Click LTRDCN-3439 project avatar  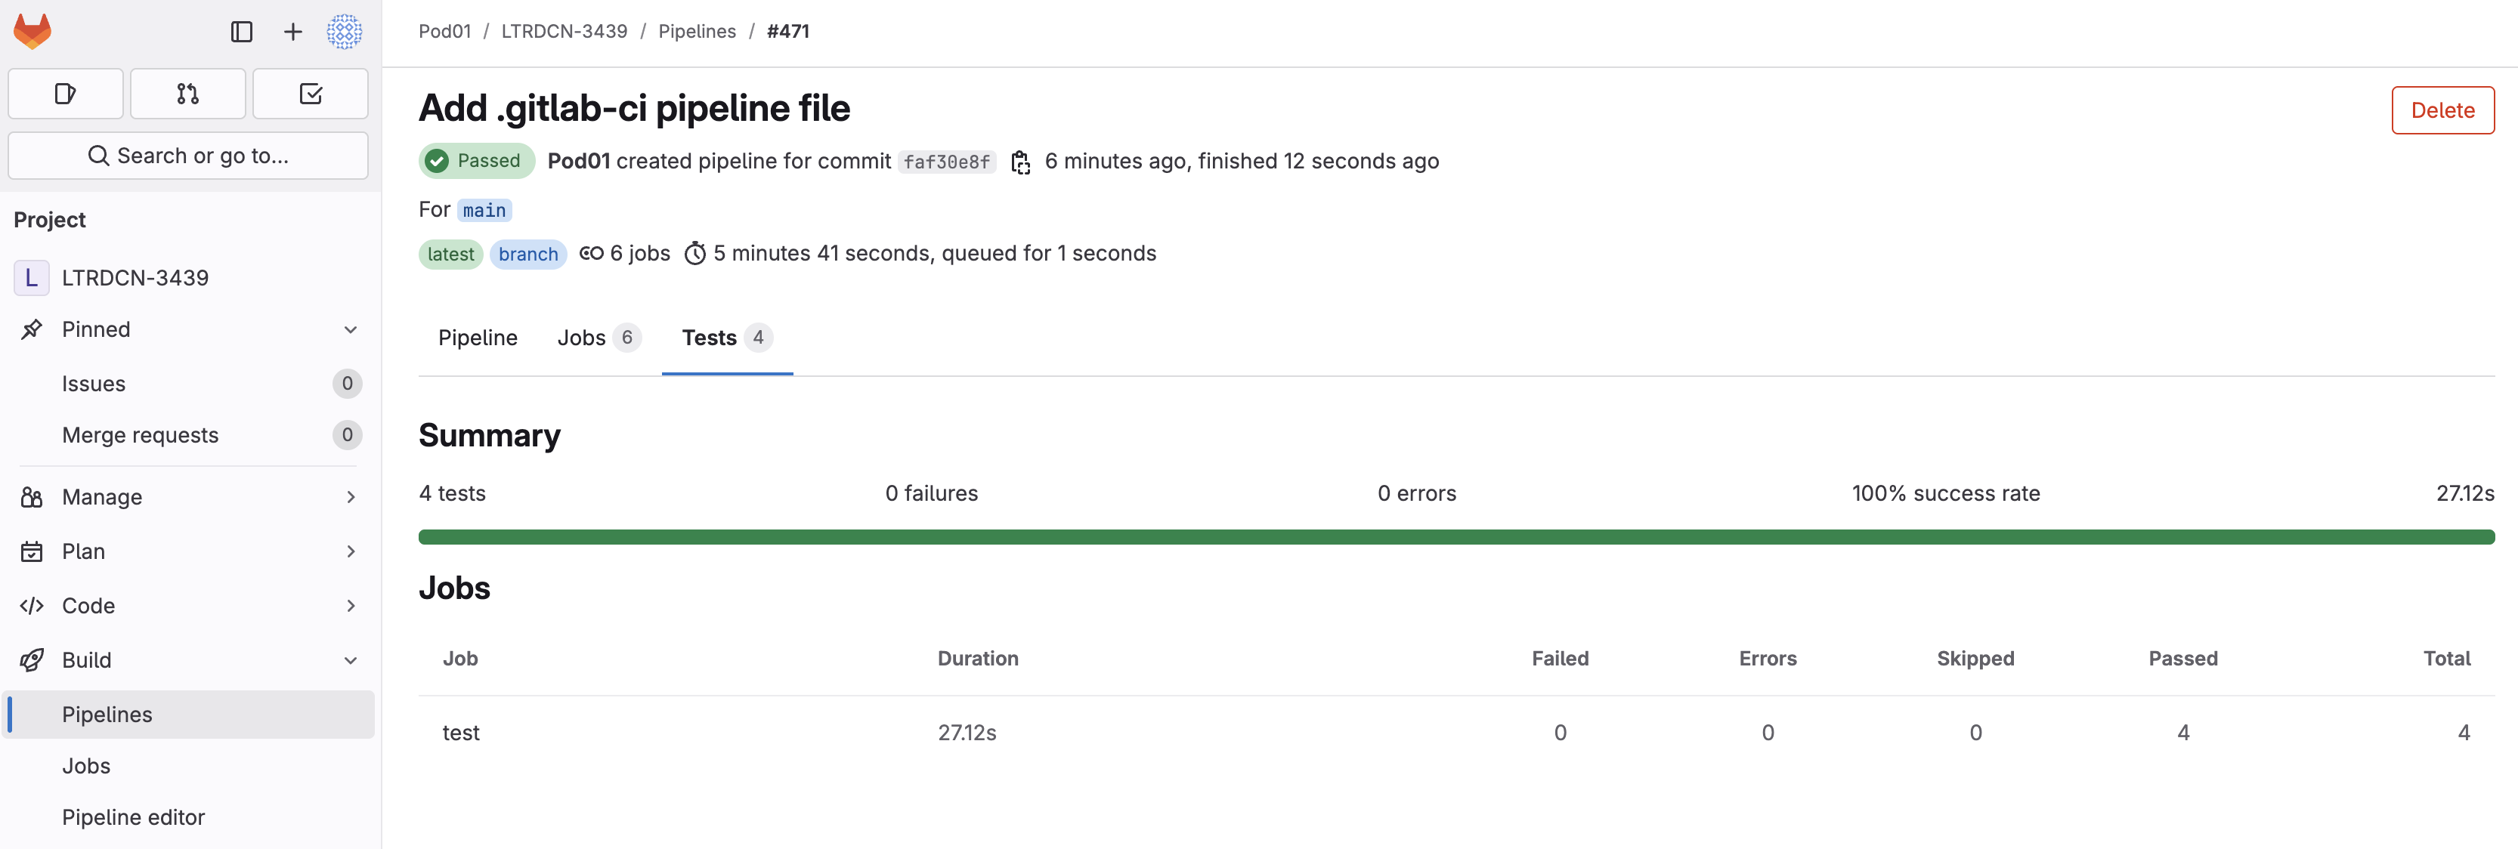coord(31,277)
